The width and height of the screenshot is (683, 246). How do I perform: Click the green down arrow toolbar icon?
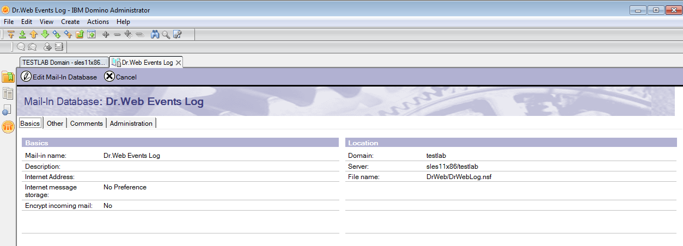tap(45, 34)
